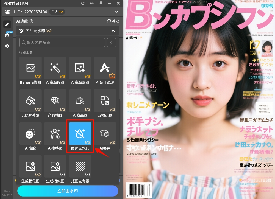This screenshot has width=275, height=199.
Task: Expand the UID account dropdown
Action: click(116, 12)
